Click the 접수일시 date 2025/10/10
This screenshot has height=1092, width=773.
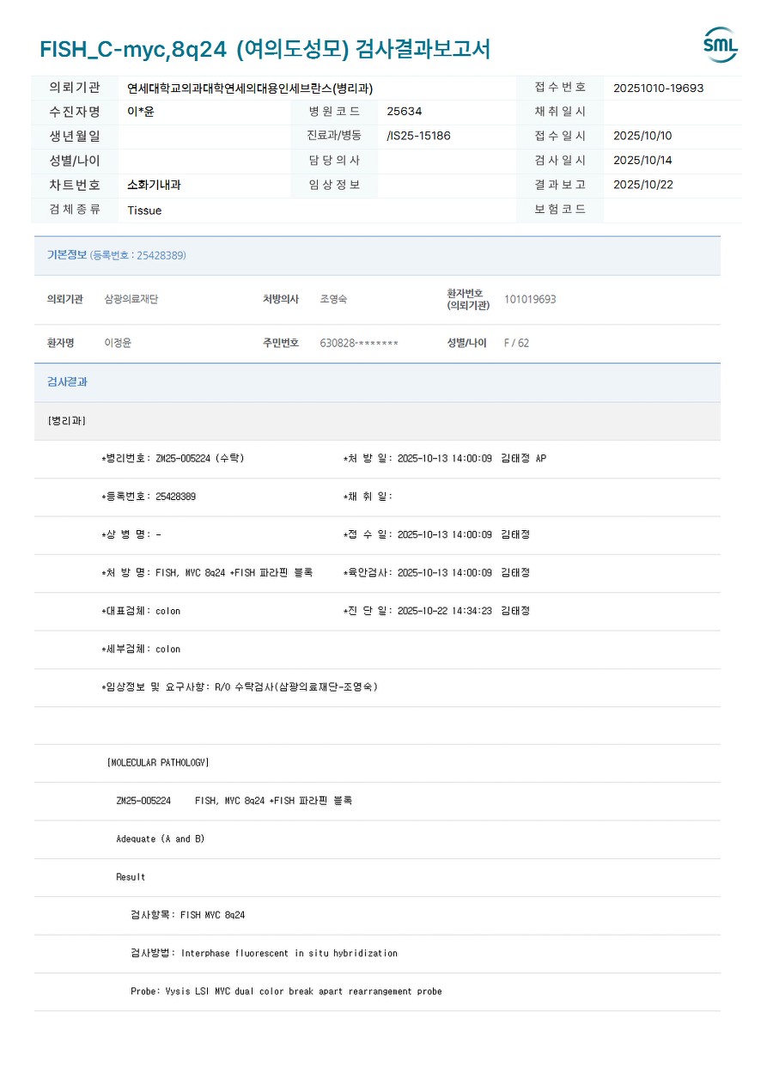[x=643, y=136]
